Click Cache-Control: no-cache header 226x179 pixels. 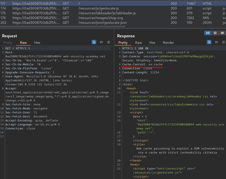point(142,64)
